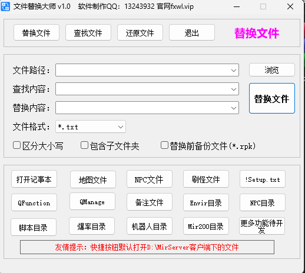This screenshot has height=273, width=305.
Task: Open the 备注文件 shortcut
Action: click(150, 202)
